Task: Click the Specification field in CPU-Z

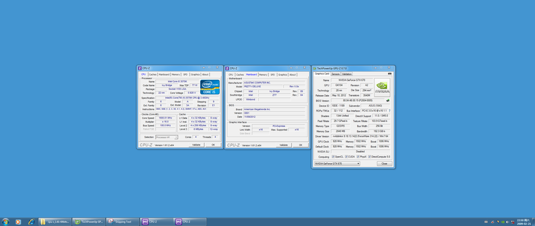Action: tap(187, 97)
